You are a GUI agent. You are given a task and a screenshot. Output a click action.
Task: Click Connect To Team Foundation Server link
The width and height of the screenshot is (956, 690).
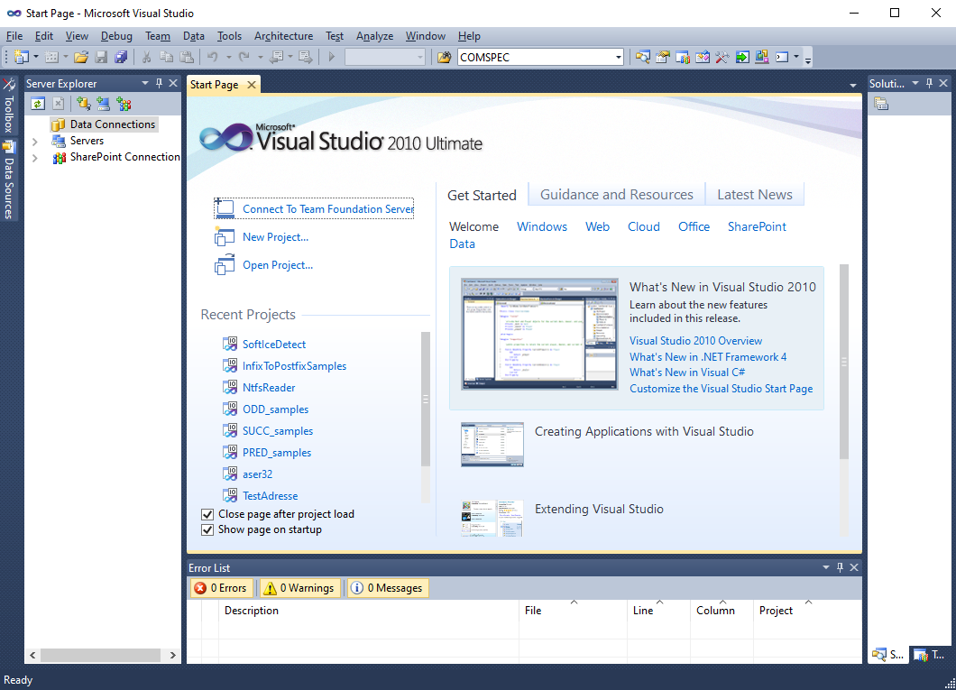pyautogui.click(x=327, y=209)
